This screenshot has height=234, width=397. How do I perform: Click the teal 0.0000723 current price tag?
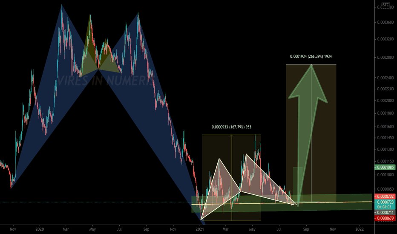384,202
